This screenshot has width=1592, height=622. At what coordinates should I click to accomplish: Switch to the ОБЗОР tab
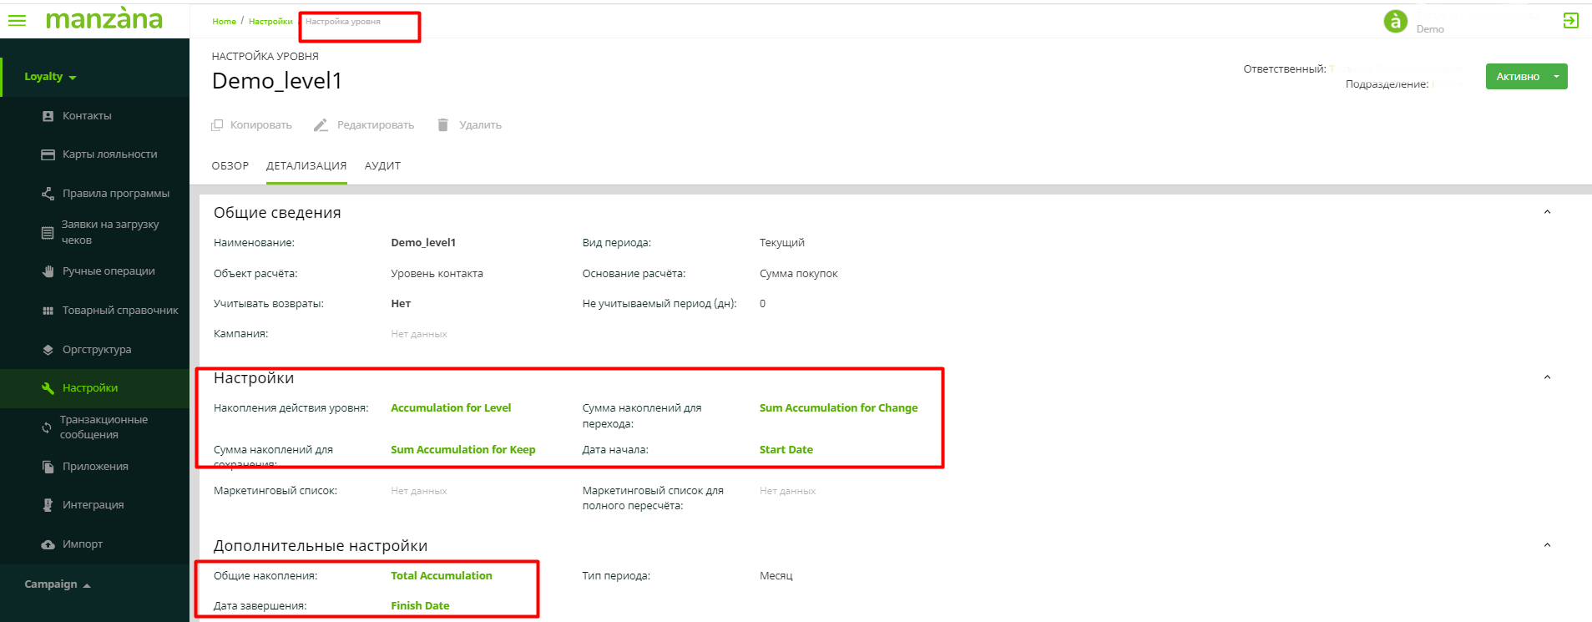point(230,166)
